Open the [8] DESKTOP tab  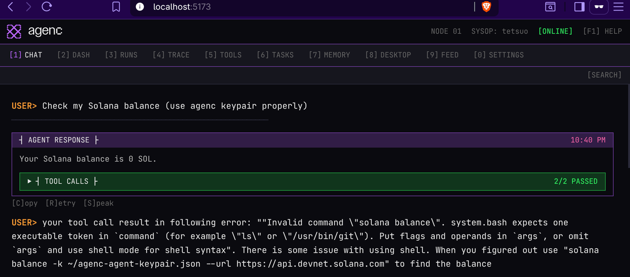(388, 55)
